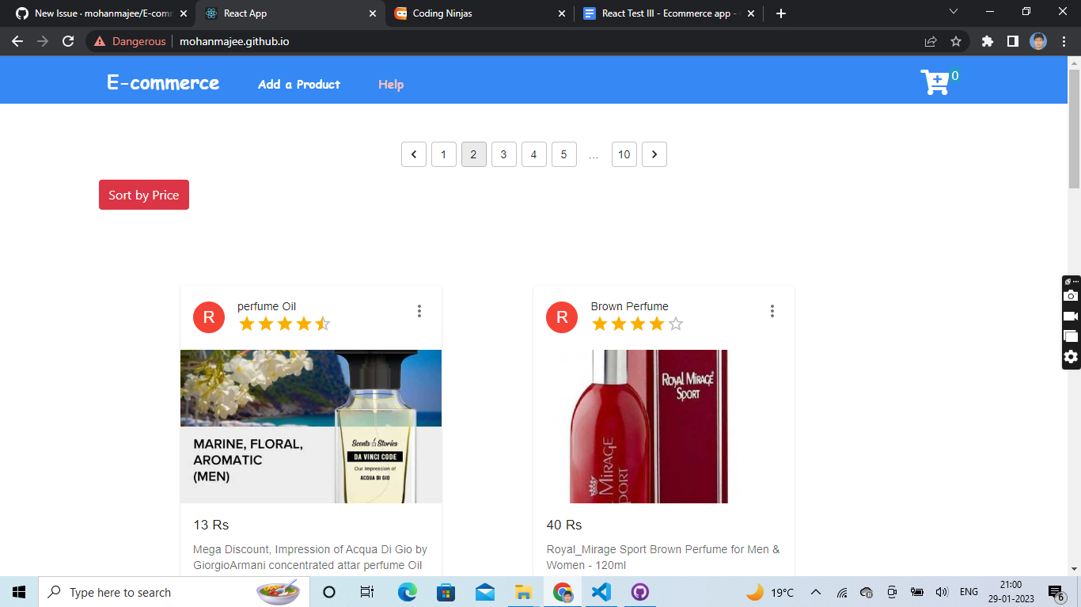Click the camera icon on side widget
The width and height of the screenshot is (1081, 607).
1071,296
